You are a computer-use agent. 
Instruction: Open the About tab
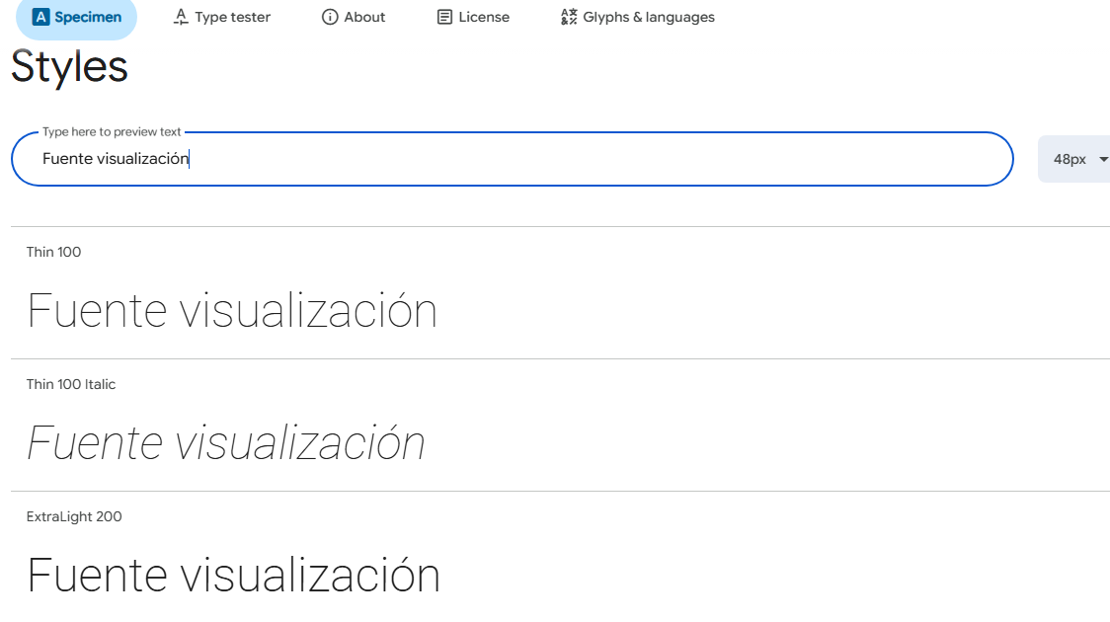364,17
